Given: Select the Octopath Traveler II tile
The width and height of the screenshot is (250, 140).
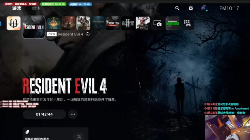Looking at the screenshot, I should pos(128,23).
